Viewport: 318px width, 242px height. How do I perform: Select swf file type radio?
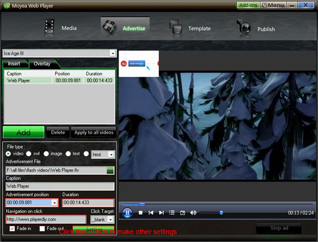(29, 154)
